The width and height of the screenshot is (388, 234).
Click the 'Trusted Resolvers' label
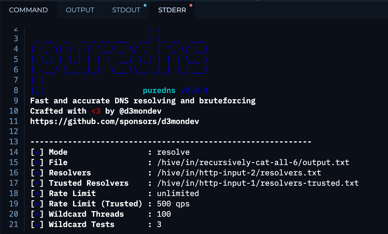click(89, 183)
